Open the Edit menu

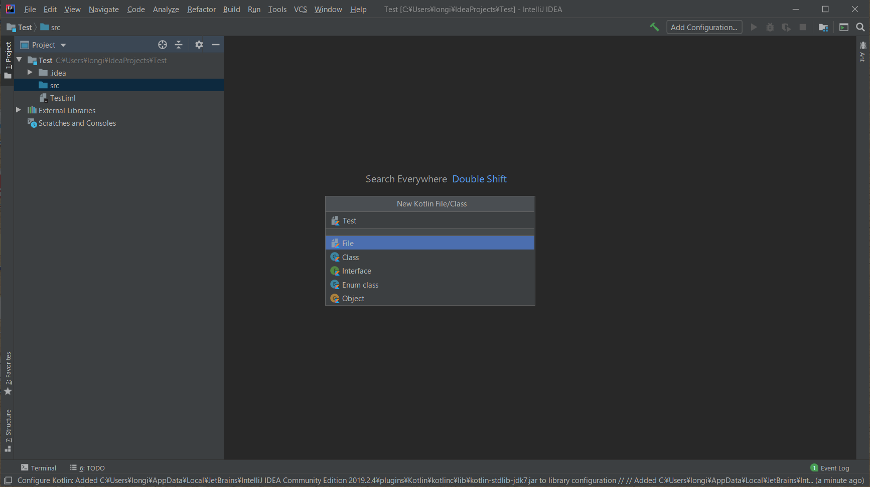(x=50, y=9)
